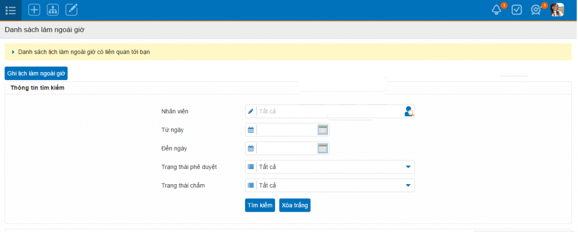The image size is (578, 236).
Task: Click the Ghi lịch làm ngoài giờ button
Action: click(x=36, y=73)
